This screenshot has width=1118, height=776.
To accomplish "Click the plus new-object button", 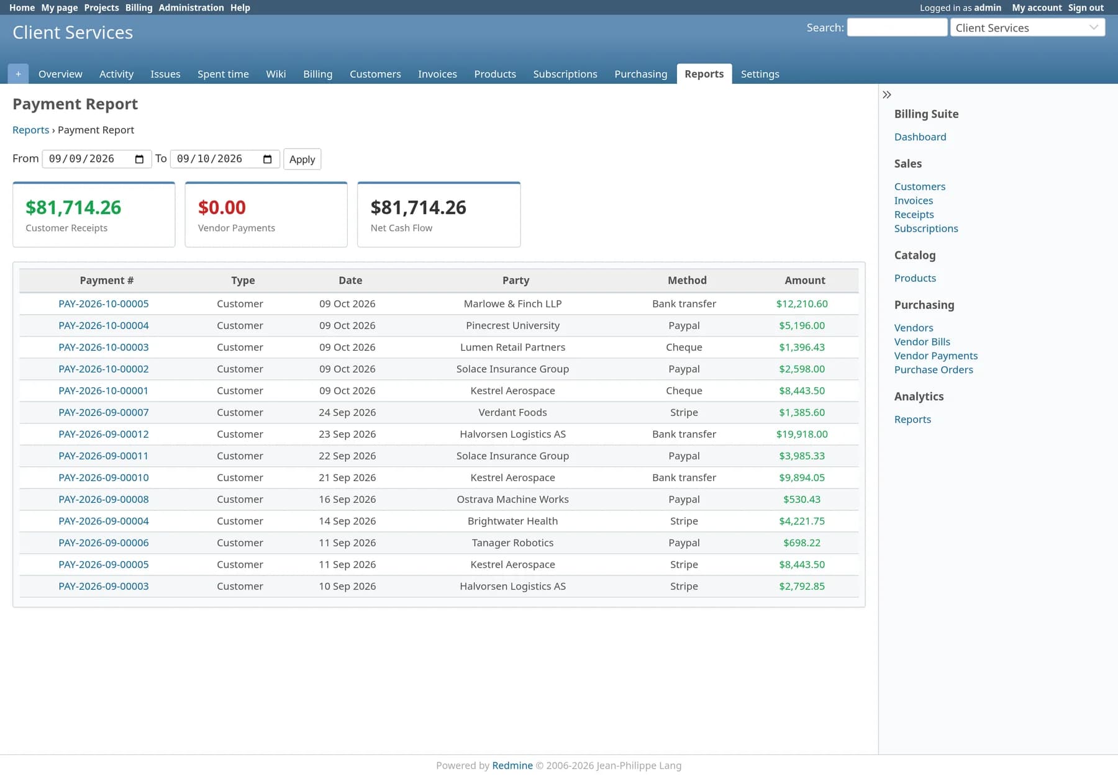I will 18,74.
